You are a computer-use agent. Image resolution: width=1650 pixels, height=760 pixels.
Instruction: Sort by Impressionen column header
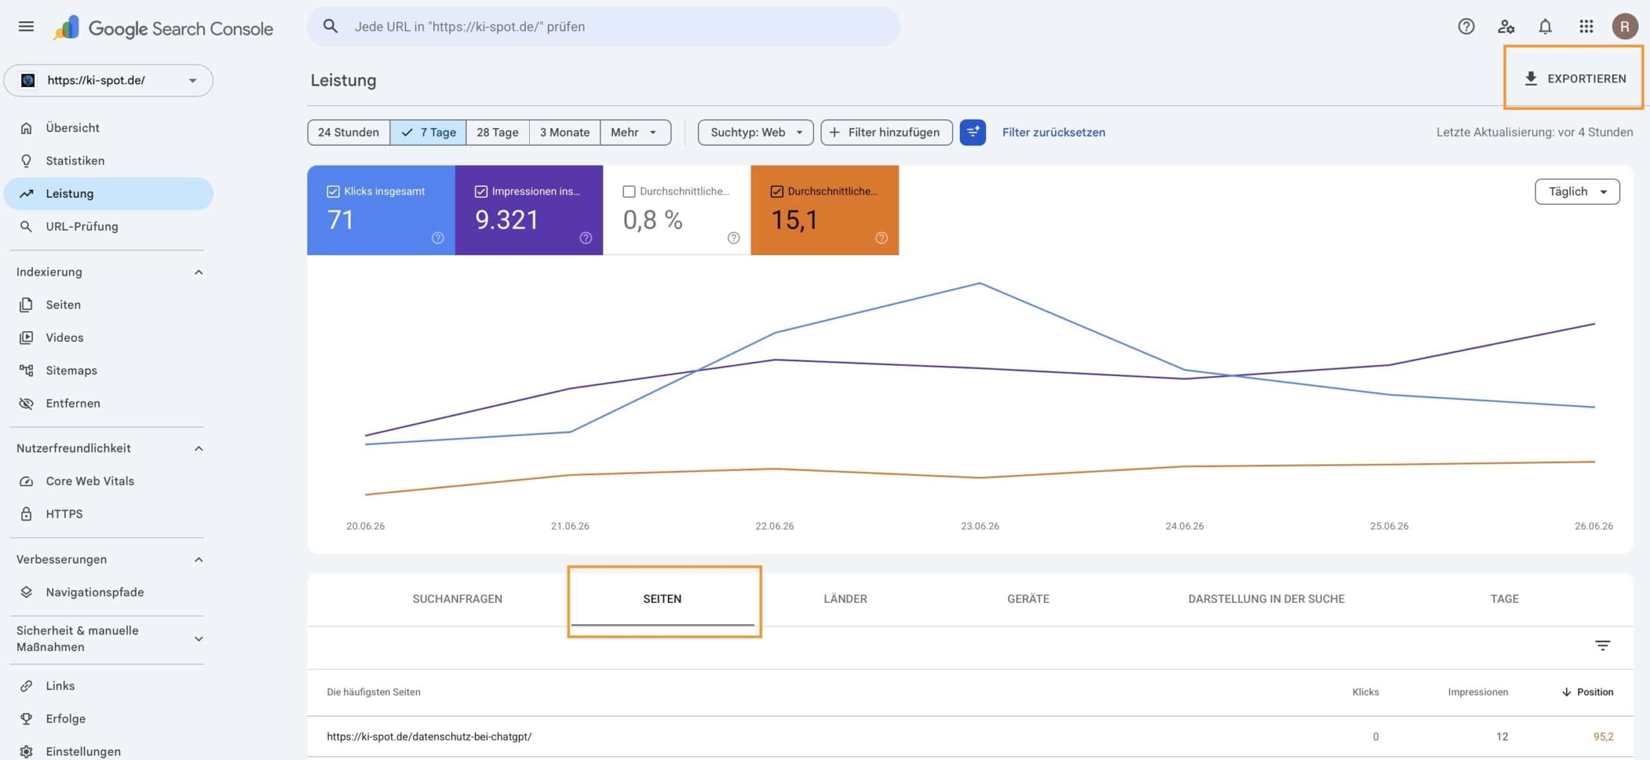coord(1477,692)
